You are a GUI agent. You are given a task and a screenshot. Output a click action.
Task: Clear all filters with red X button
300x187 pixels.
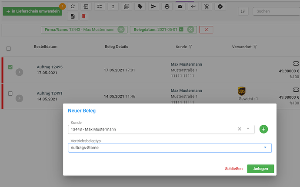206,30
